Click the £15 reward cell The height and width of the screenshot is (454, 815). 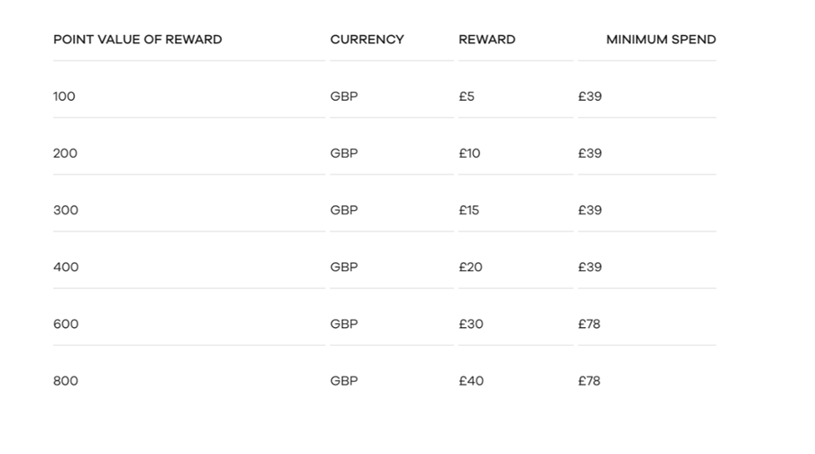click(468, 210)
